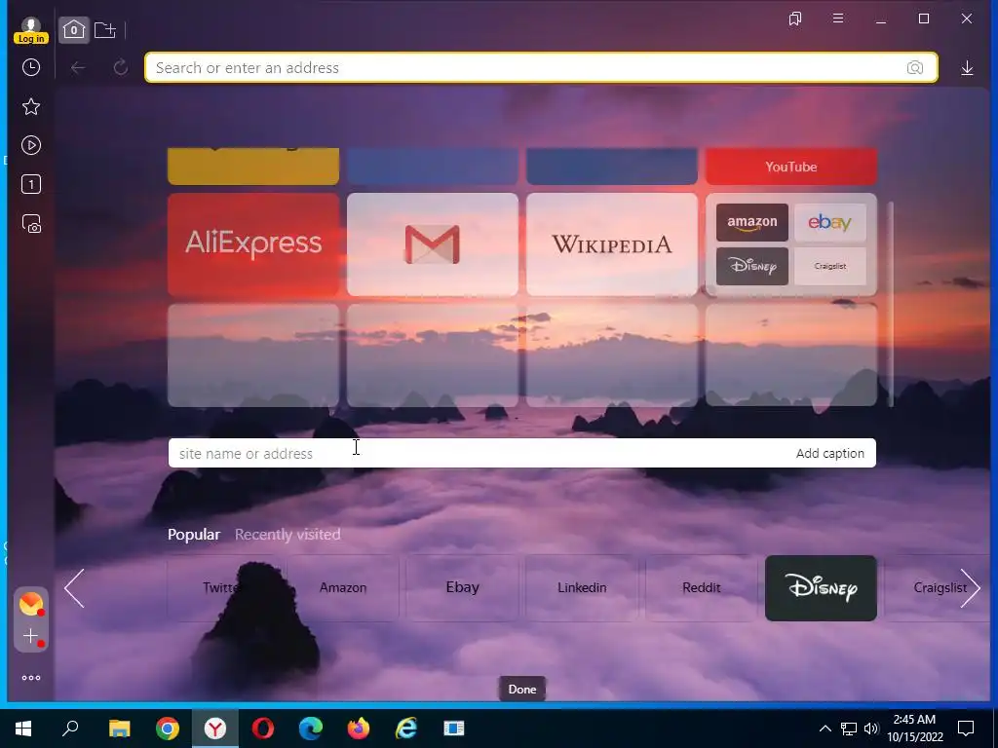Launch File Explorer from taskbar

click(119, 729)
